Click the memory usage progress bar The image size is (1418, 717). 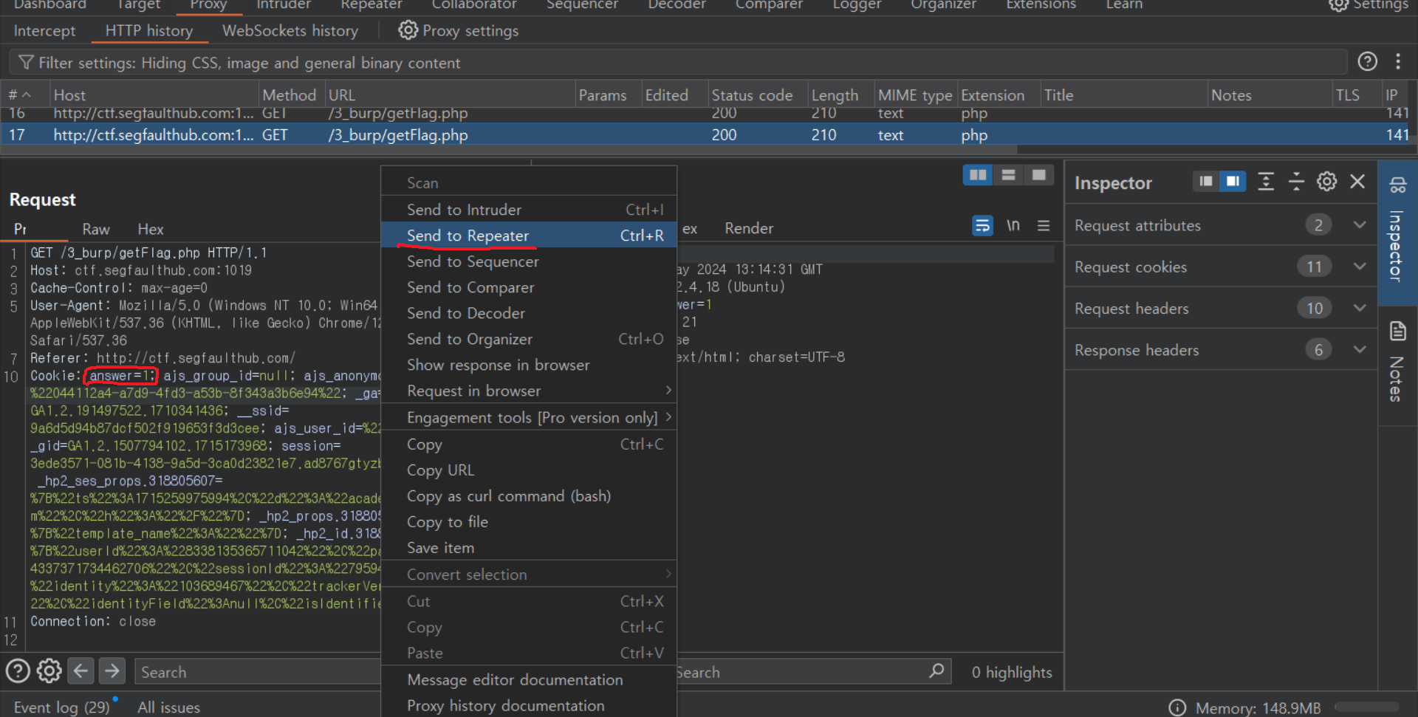tap(1366, 707)
